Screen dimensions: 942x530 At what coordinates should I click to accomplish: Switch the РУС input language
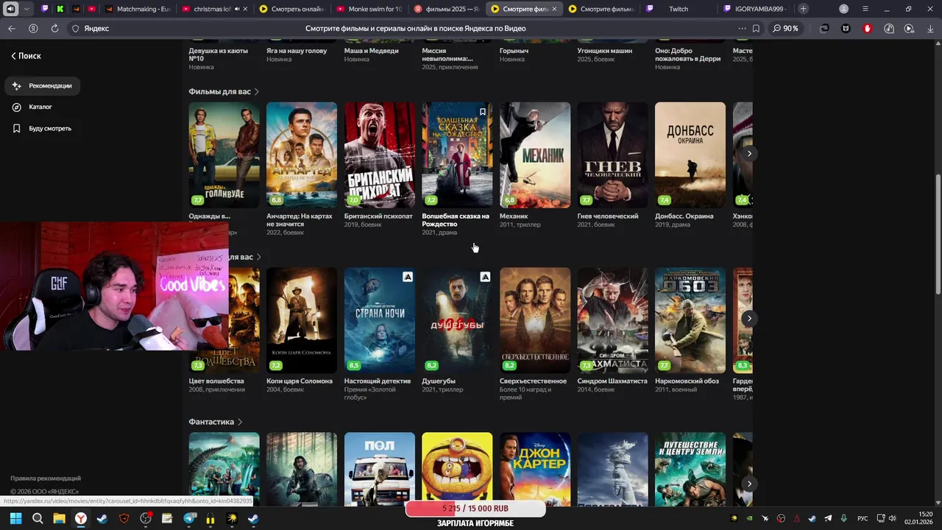(863, 518)
